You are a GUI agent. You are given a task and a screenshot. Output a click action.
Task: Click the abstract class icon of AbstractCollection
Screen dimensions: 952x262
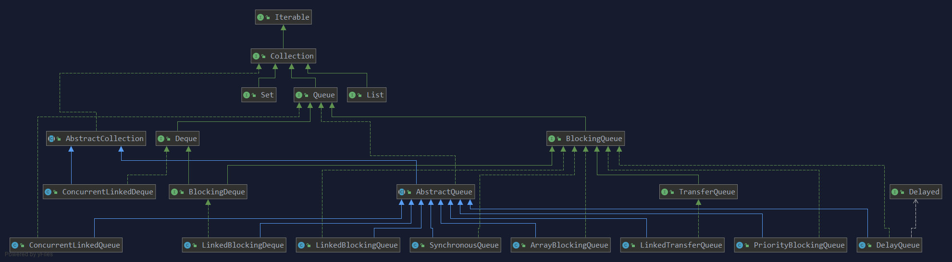51,139
